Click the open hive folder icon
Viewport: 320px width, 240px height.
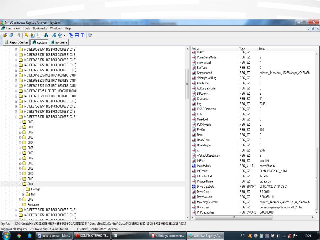pos(5,35)
